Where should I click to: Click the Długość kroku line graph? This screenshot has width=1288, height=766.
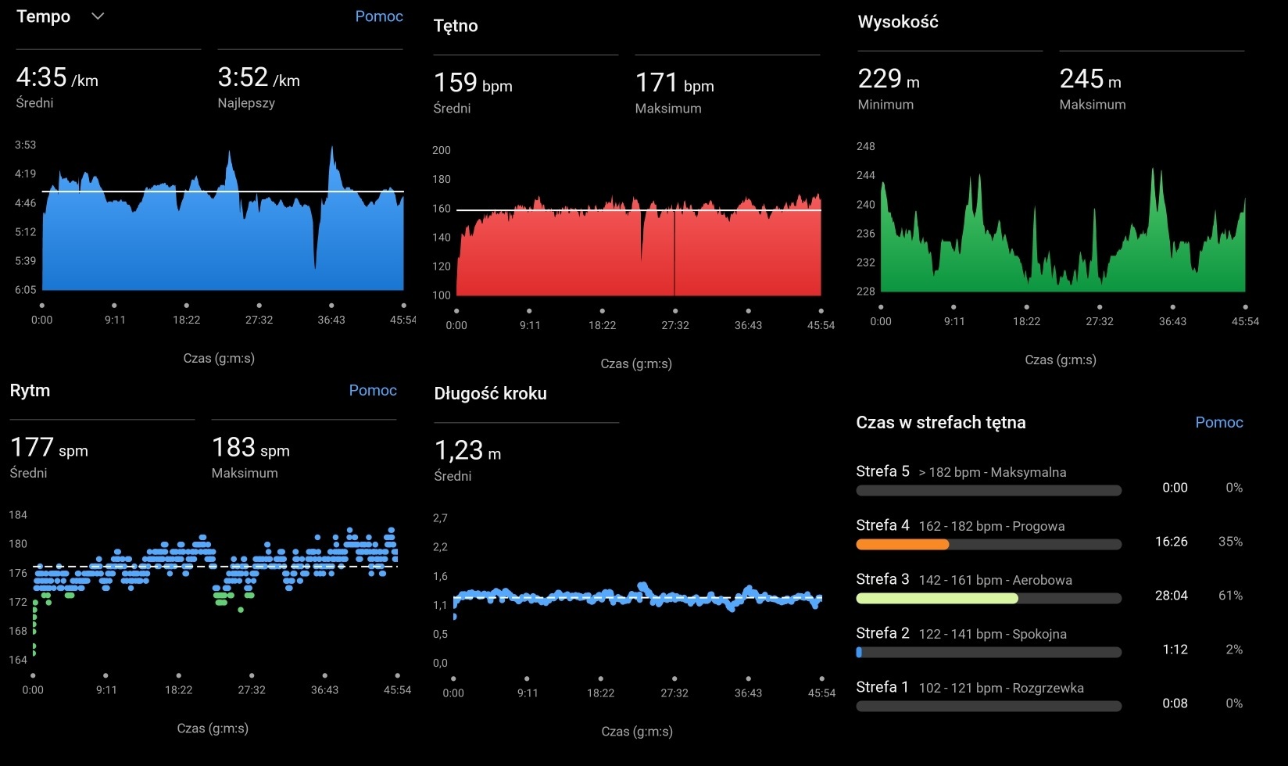coord(637,598)
